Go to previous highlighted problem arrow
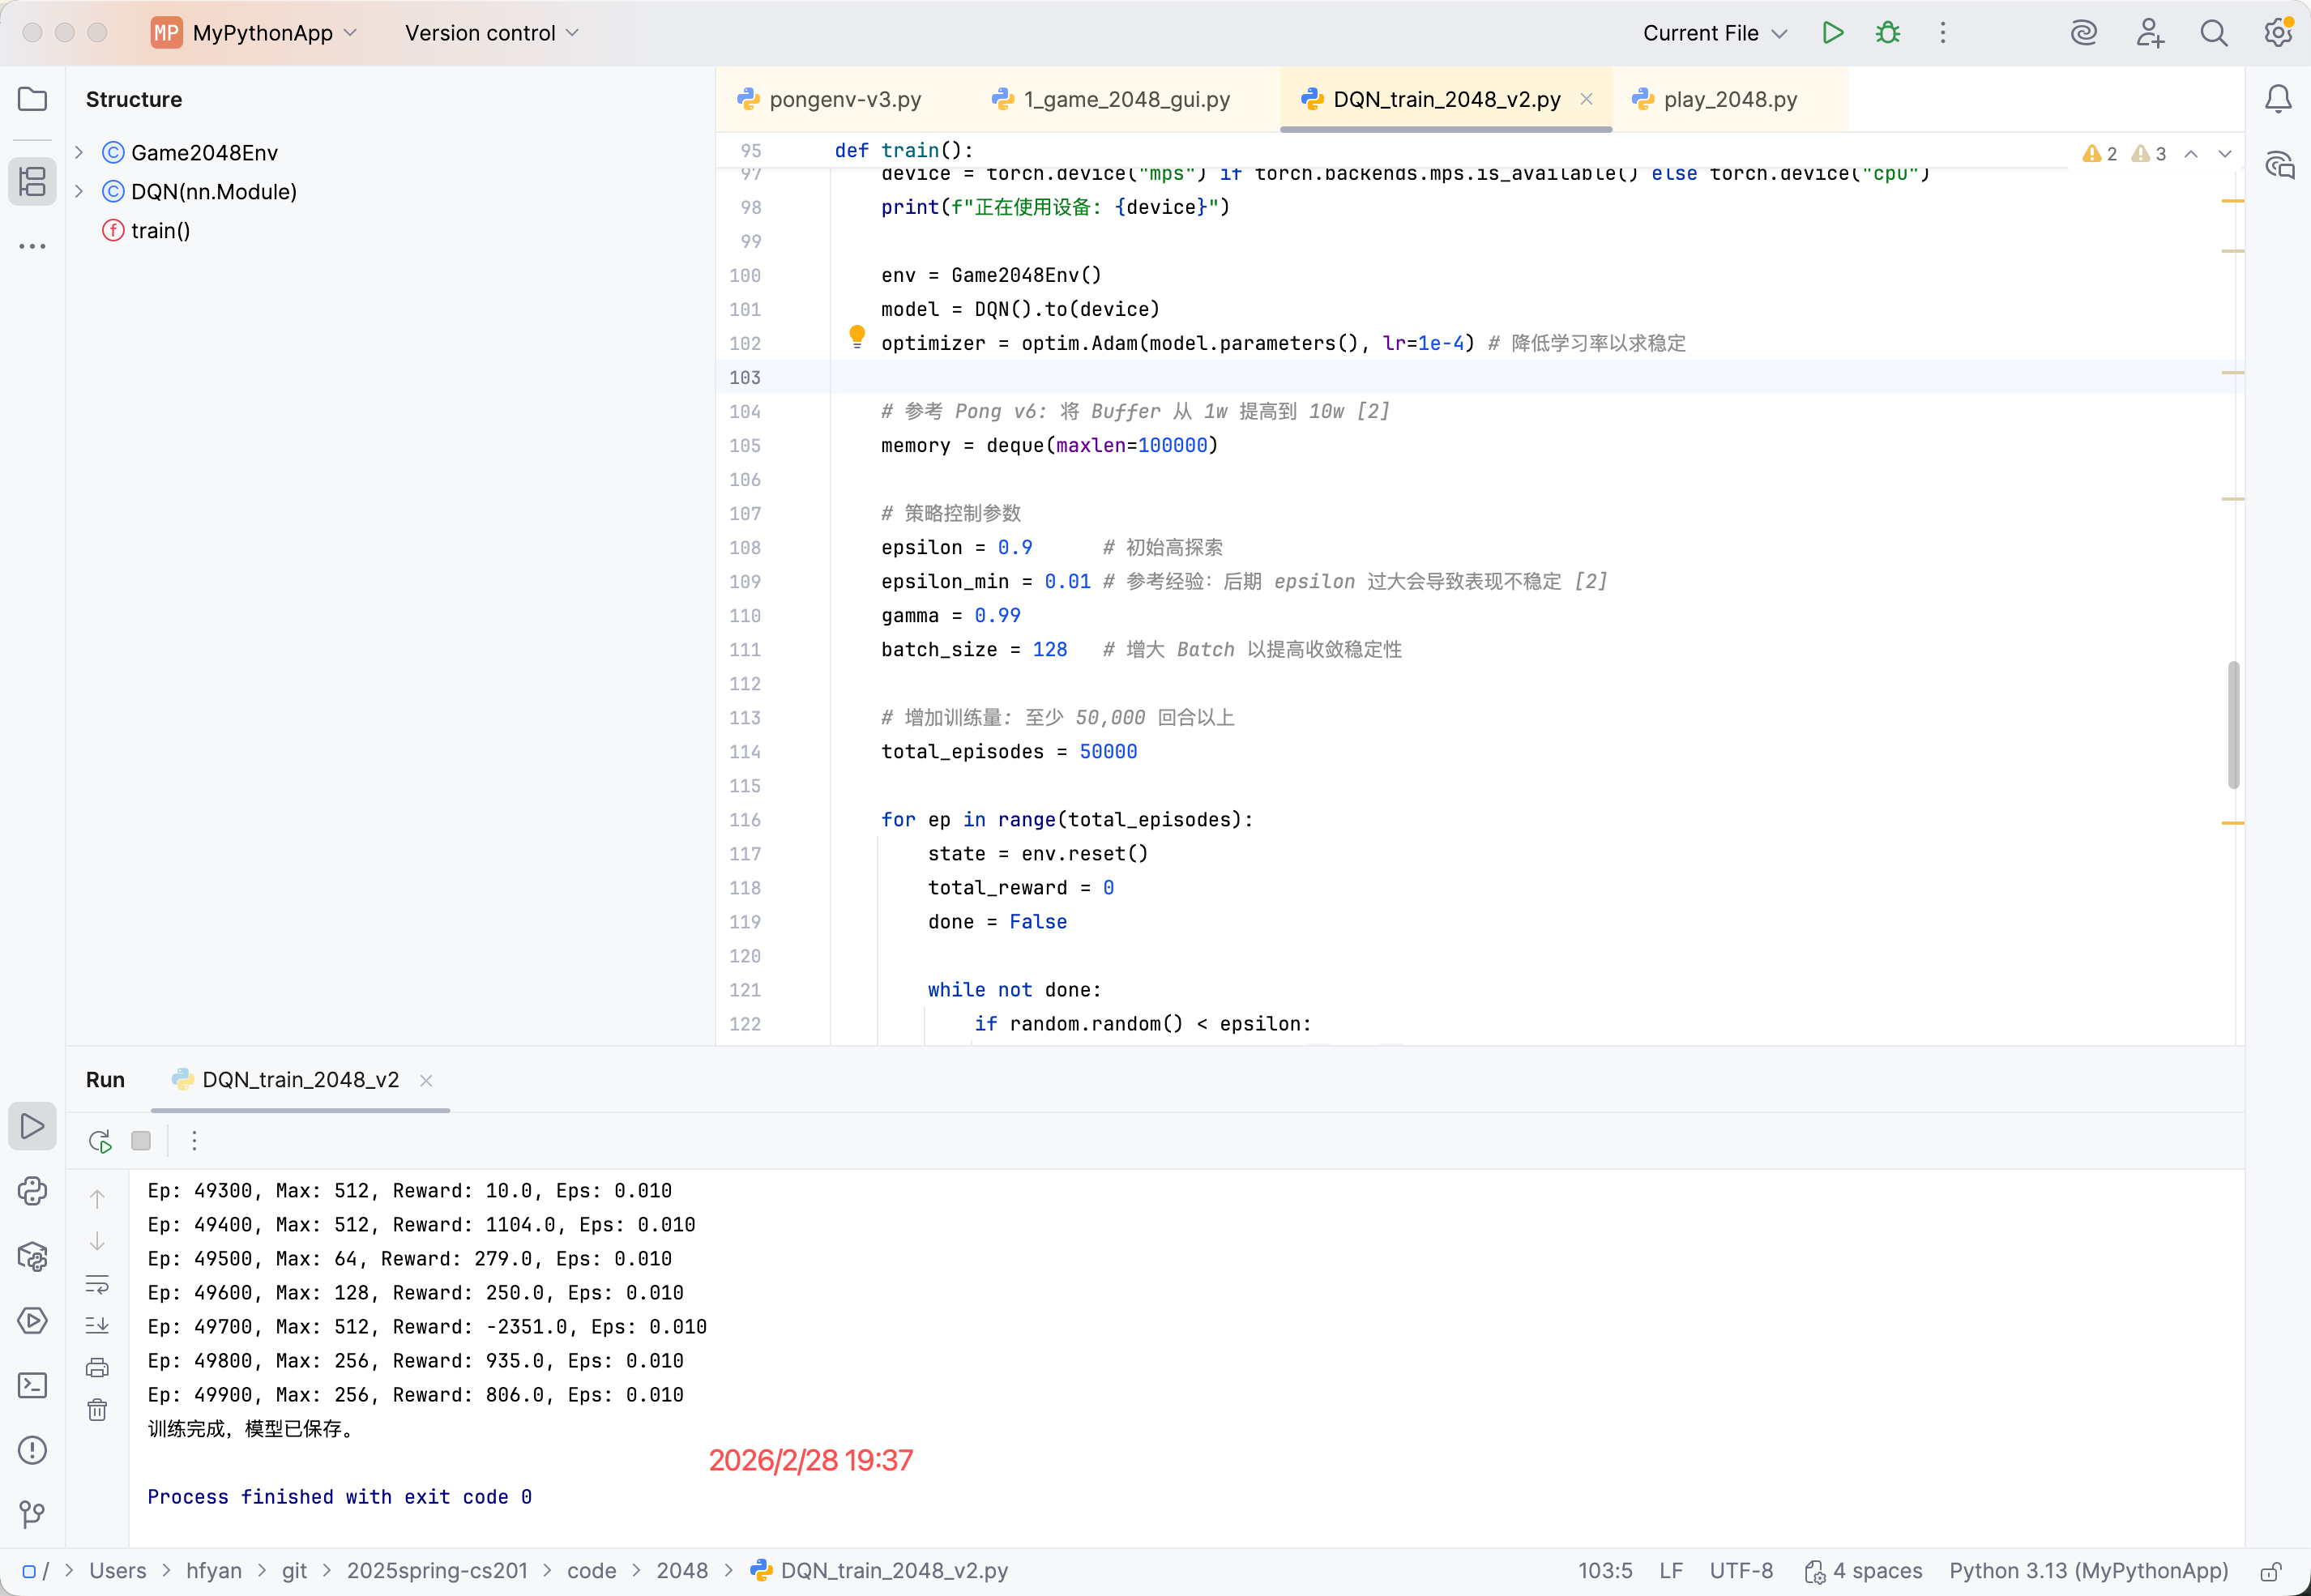This screenshot has width=2311, height=1596. [2191, 153]
